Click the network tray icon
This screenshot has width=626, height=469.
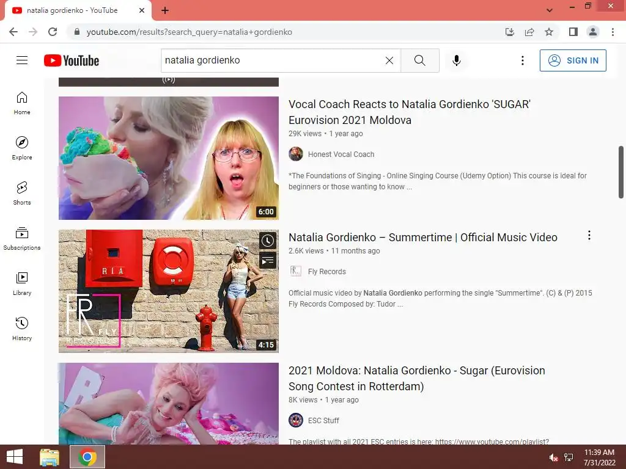(569, 457)
